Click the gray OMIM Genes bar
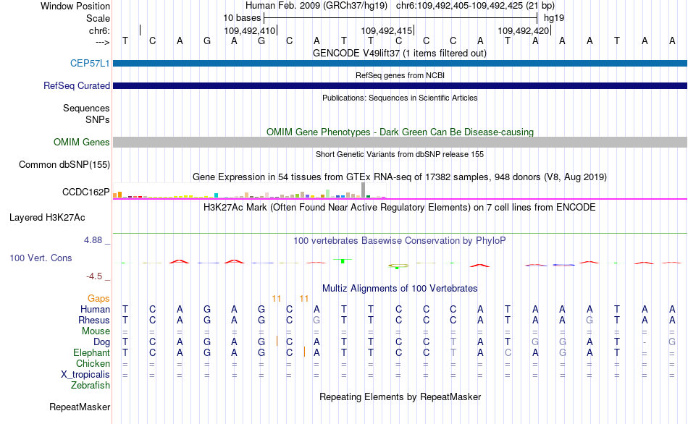688x424 pixels. point(400,142)
